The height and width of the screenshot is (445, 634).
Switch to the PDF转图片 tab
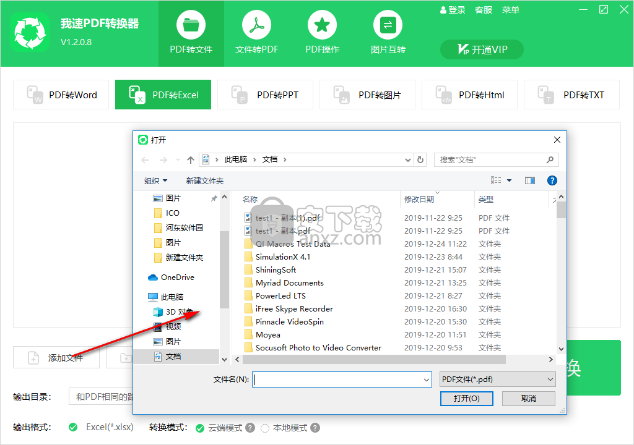tap(368, 95)
